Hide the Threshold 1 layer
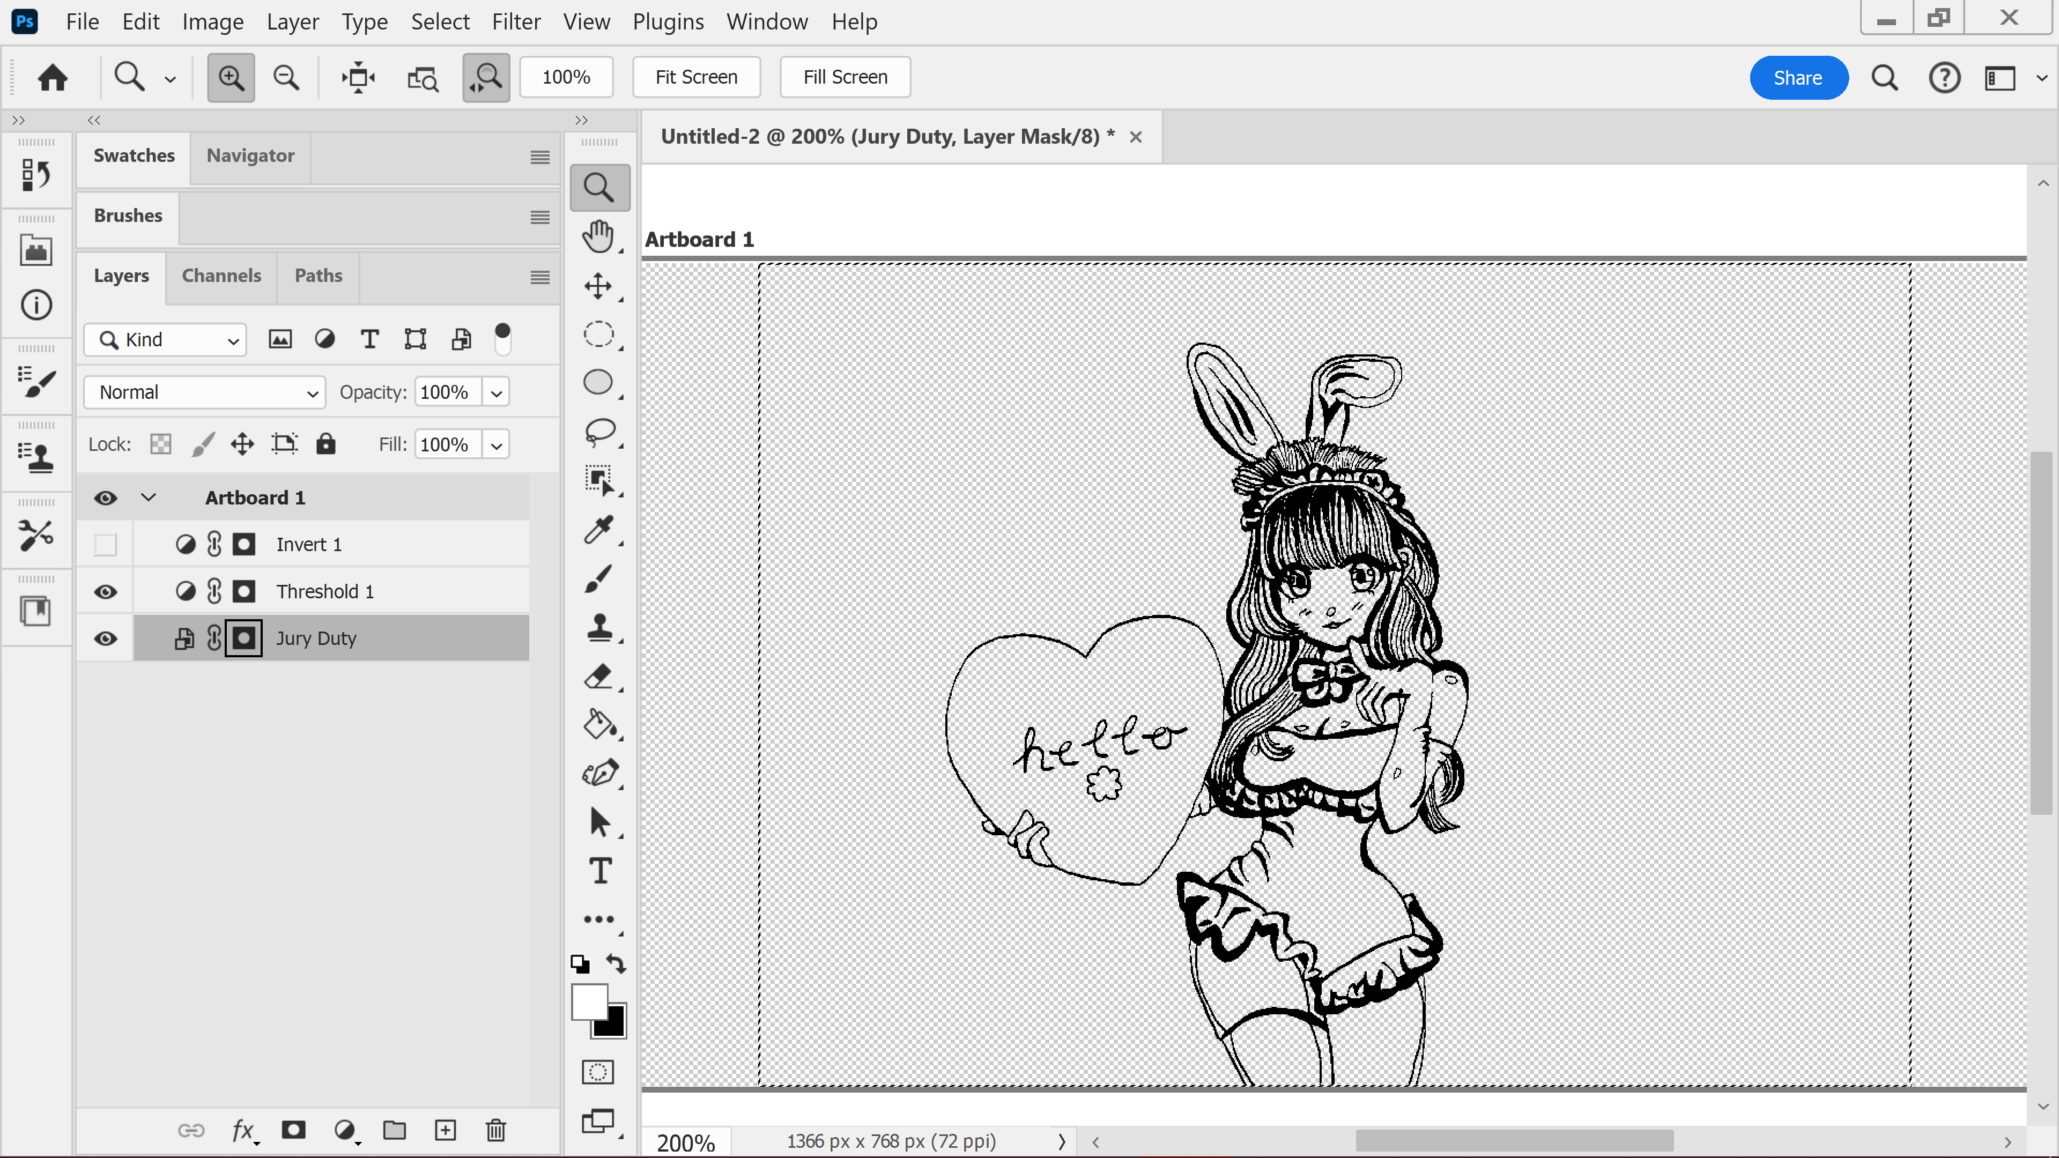The image size is (2059, 1158). pos(106,591)
